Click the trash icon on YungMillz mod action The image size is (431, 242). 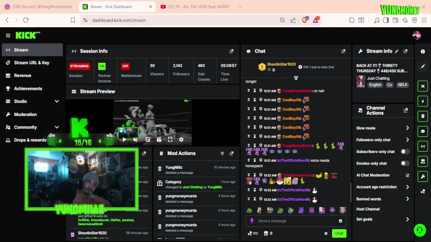pyautogui.click(x=160, y=169)
